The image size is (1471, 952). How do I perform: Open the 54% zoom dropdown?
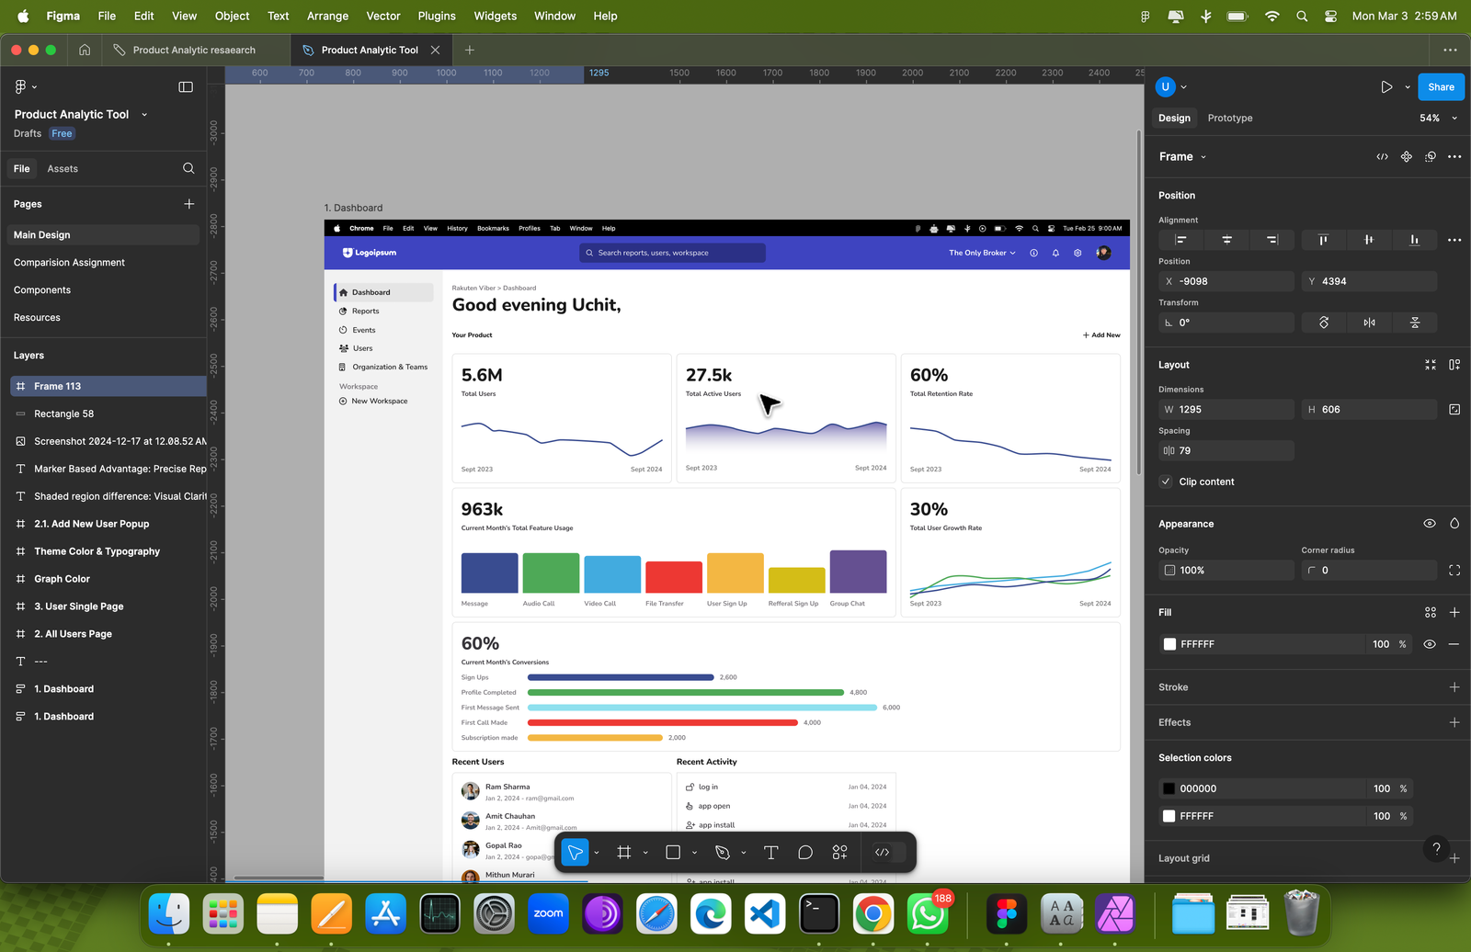pyautogui.click(x=1439, y=118)
